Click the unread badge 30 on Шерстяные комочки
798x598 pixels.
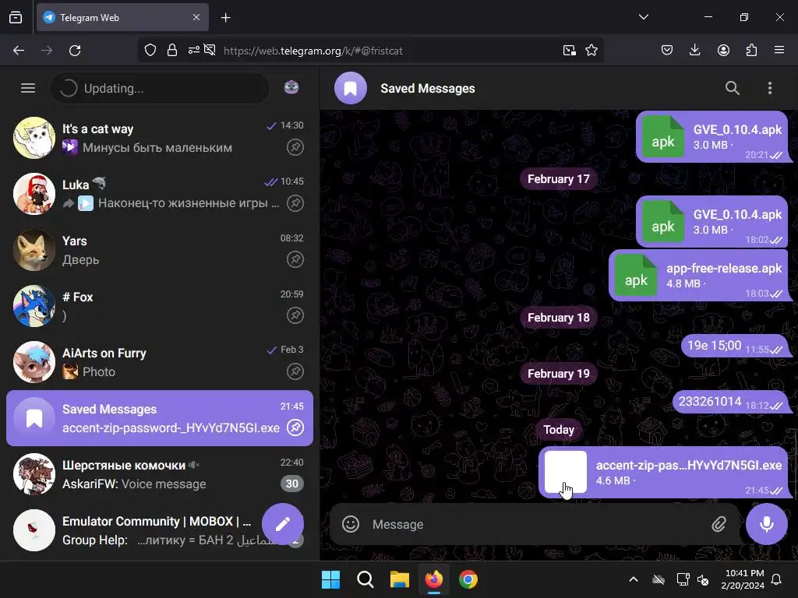point(292,484)
